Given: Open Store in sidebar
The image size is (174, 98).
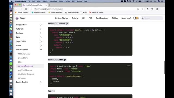Looking at the screenshot, I should click(20, 62).
